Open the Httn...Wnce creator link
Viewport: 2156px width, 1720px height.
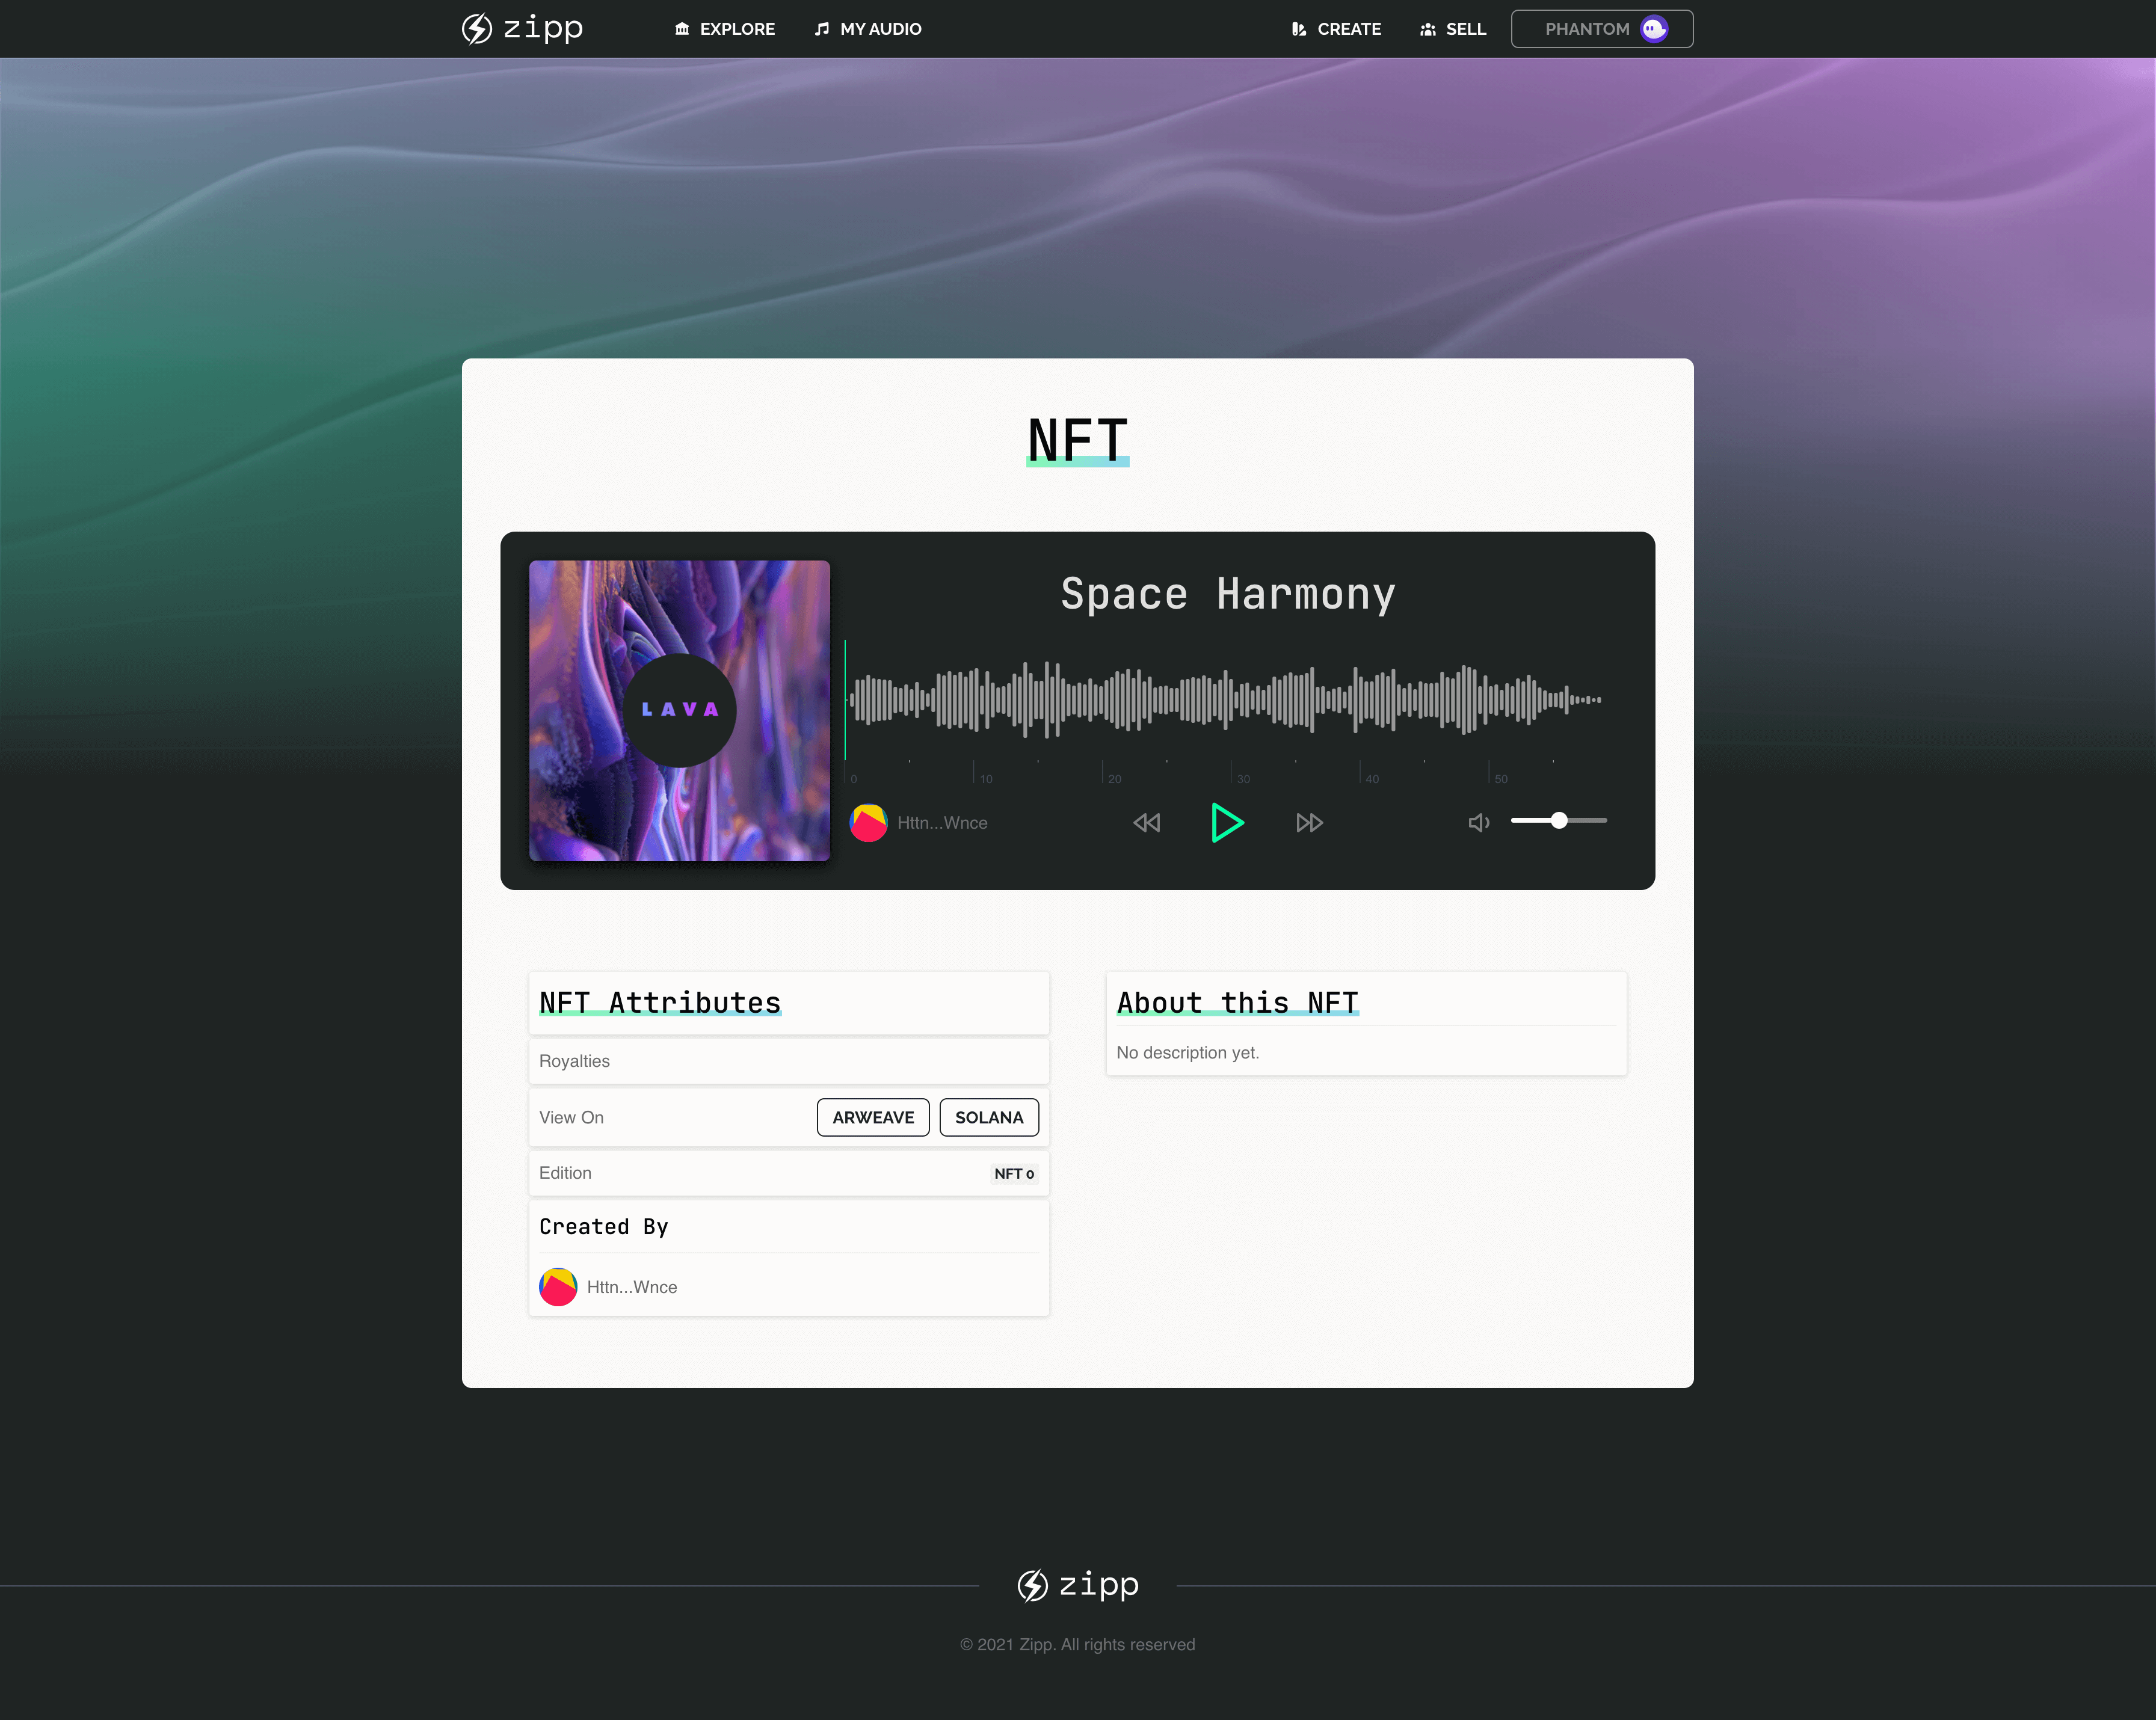pyautogui.click(x=632, y=1287)
